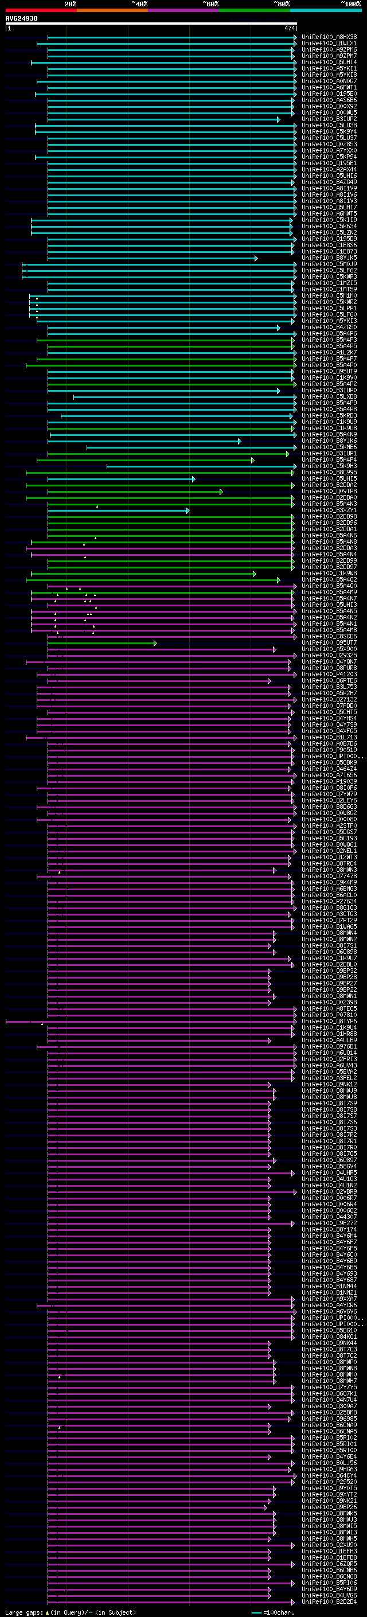Select the UniRef100_P19039 label
Screen dimensions: 367x1617
coord(329,782)
